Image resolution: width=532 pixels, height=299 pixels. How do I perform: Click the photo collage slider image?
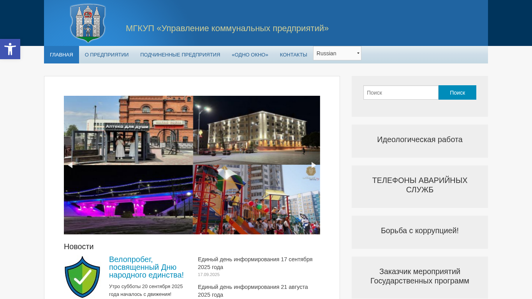click(192, 165)
